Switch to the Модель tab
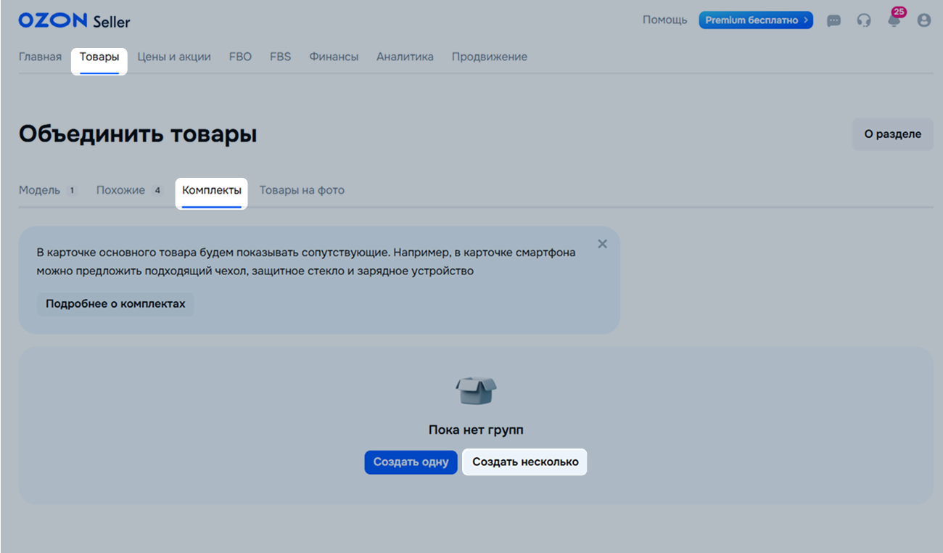This screenshot has height=553, width=943. tap(40, 190)
